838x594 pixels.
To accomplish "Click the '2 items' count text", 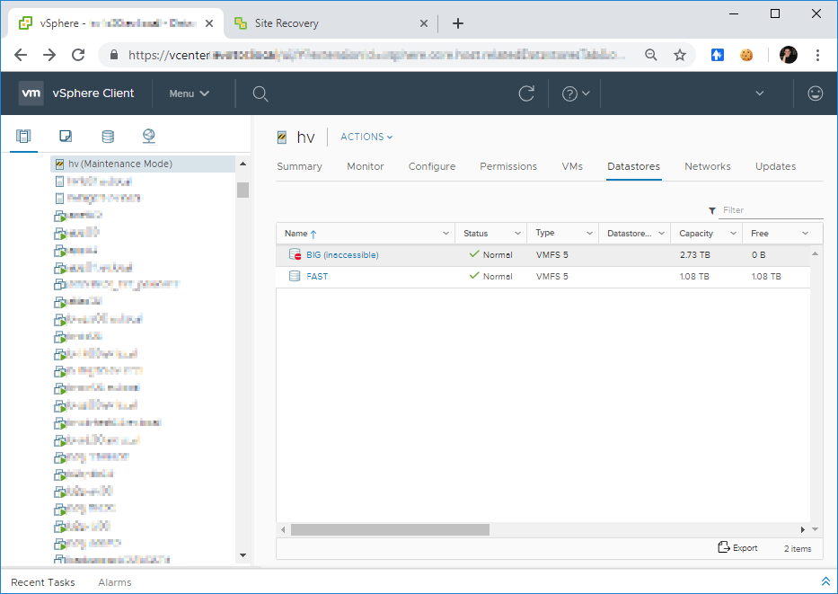I will [x=798, y=548].
